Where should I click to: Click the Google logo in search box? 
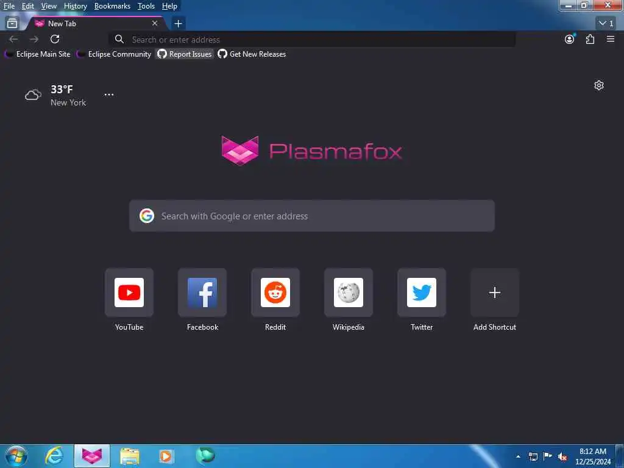(147, 216)
